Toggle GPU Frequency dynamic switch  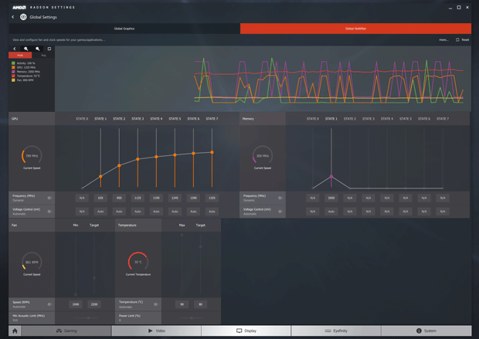49,198
